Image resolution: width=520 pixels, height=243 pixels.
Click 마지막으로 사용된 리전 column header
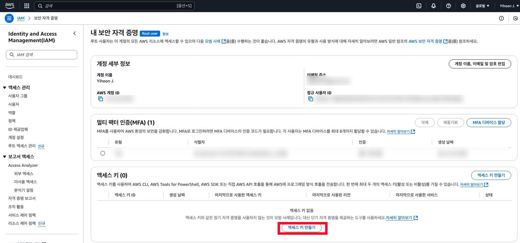[x=331, y=195]
